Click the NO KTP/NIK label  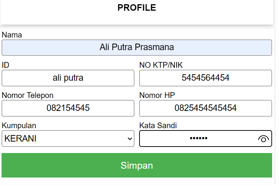(x=164, y=65)
